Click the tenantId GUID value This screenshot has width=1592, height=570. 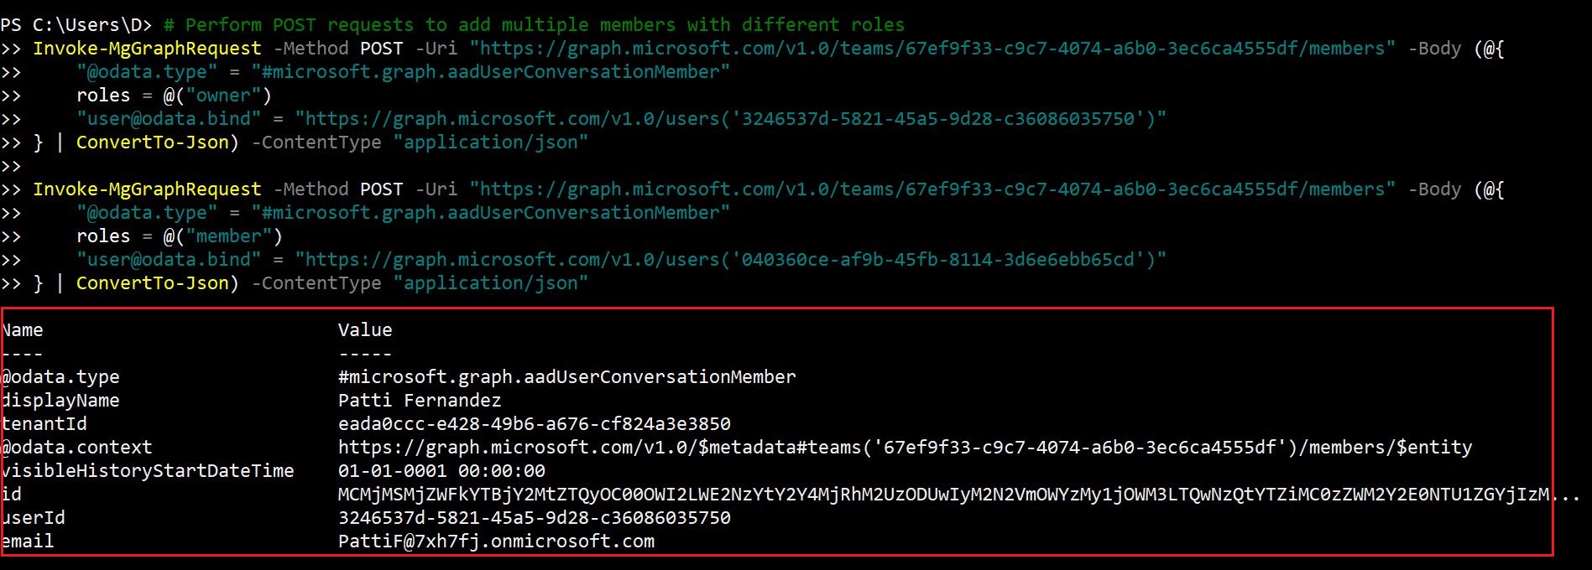[534, 424]
